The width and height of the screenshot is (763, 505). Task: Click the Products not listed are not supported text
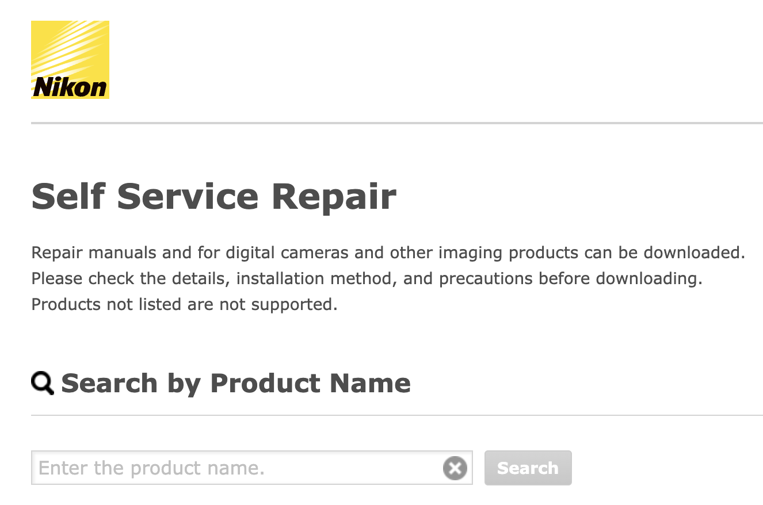[184, 304]
